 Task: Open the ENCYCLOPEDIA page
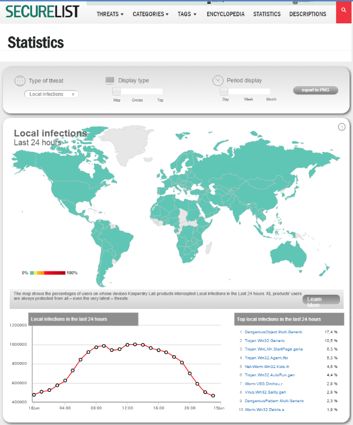pyautogui.click(x=226, y=14)
